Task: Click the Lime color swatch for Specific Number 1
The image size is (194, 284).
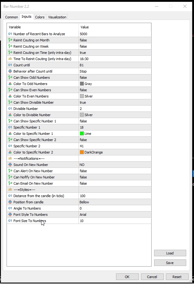Action: pyautogui.click(x=82, y=134)
